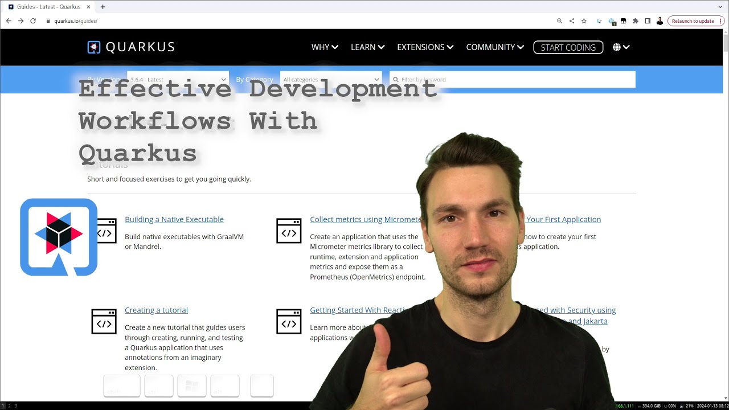Click the Quarkus logo in the site header
The width and height of the screenshot is (729, 410).
click(131, 47)
